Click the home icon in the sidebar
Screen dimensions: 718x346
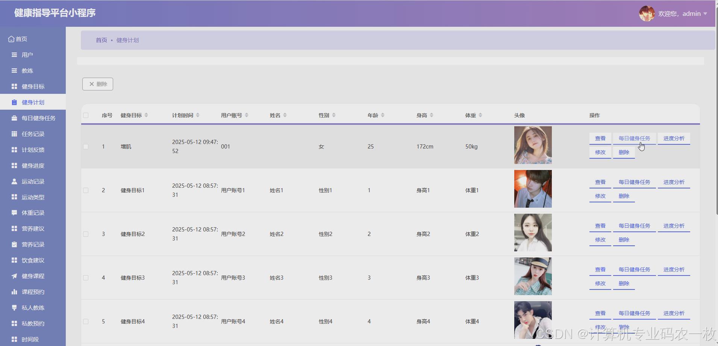(11, 39)
